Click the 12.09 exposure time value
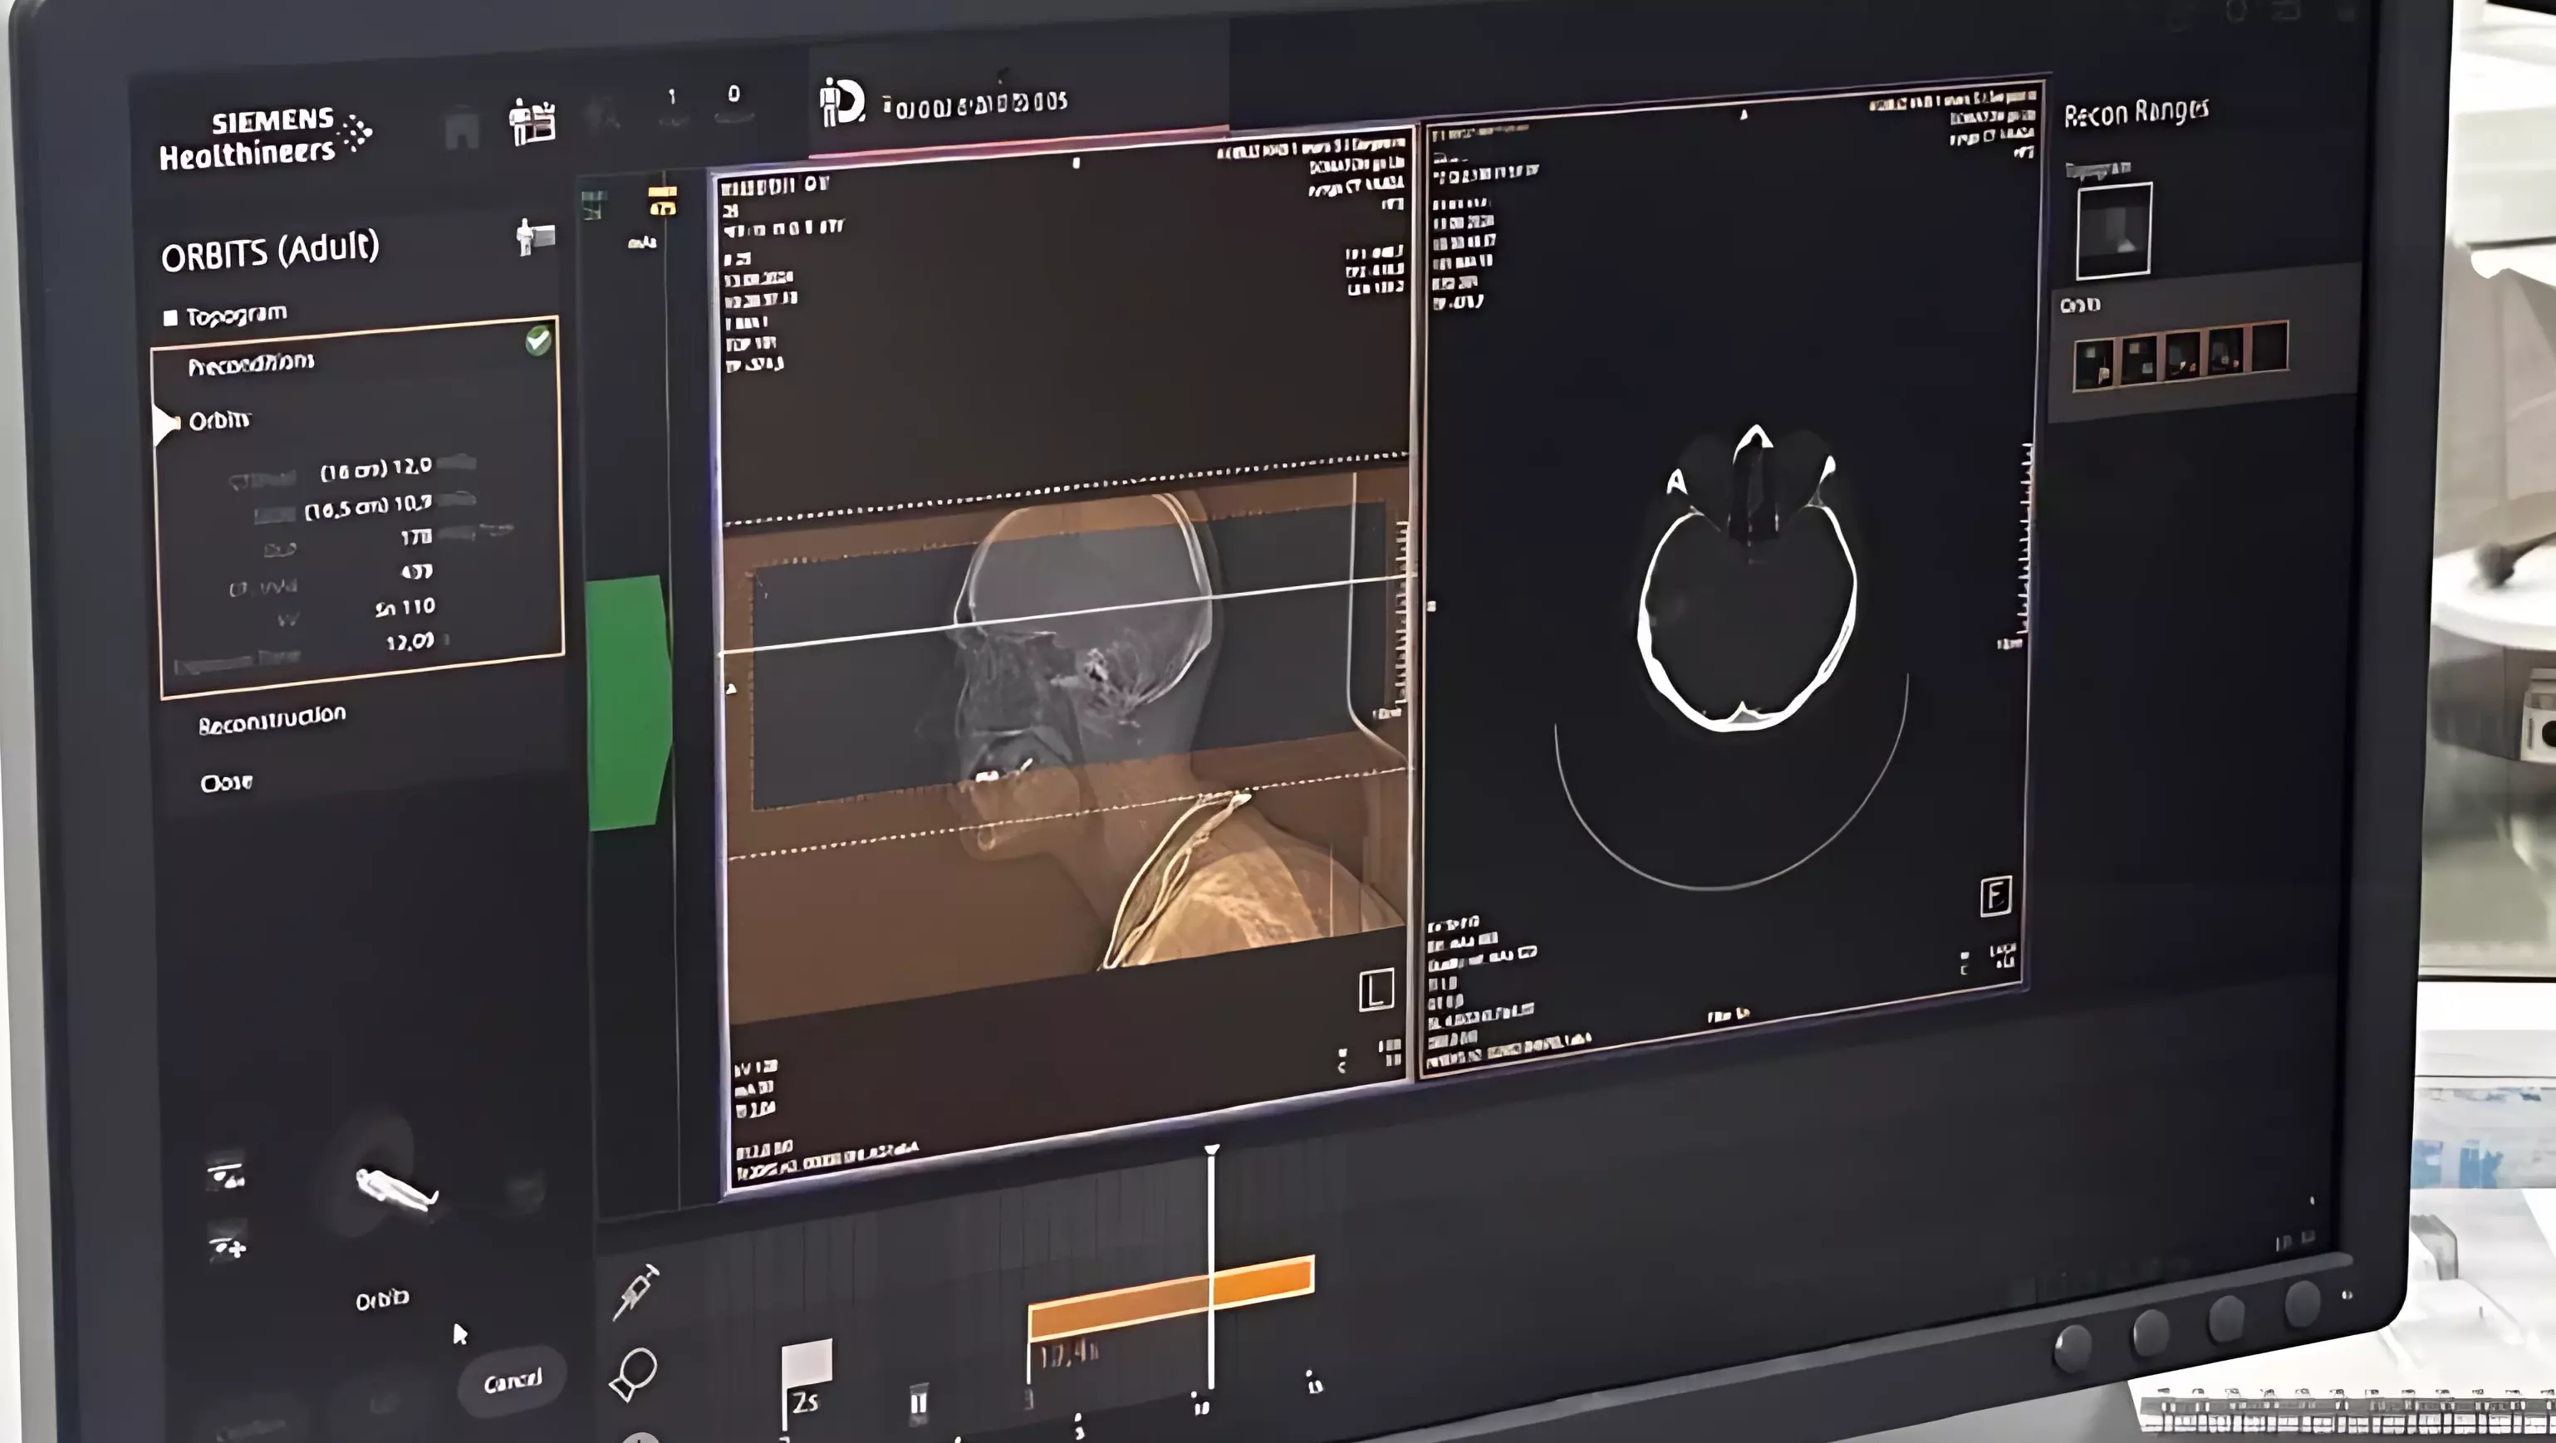This screenshot has height=1443, width=2556. click(x=410, y=642)
